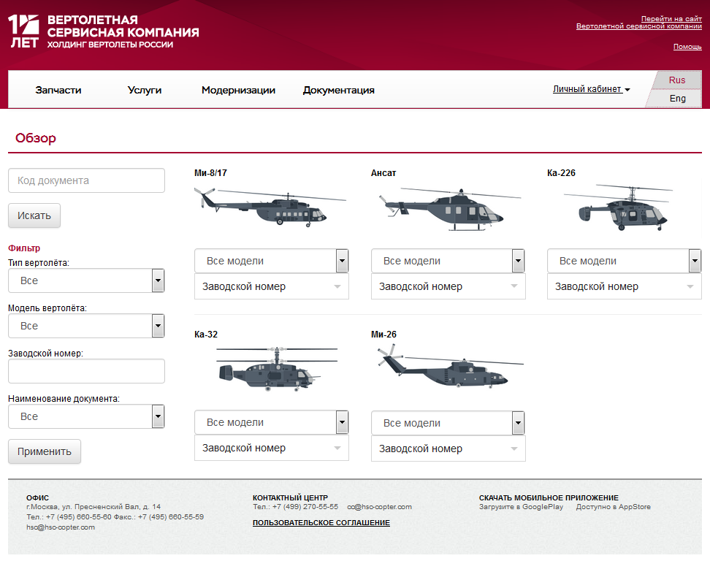Open Все модели dropdown for Ми-26
The image size is (710, 561).
tap(448, 423)
